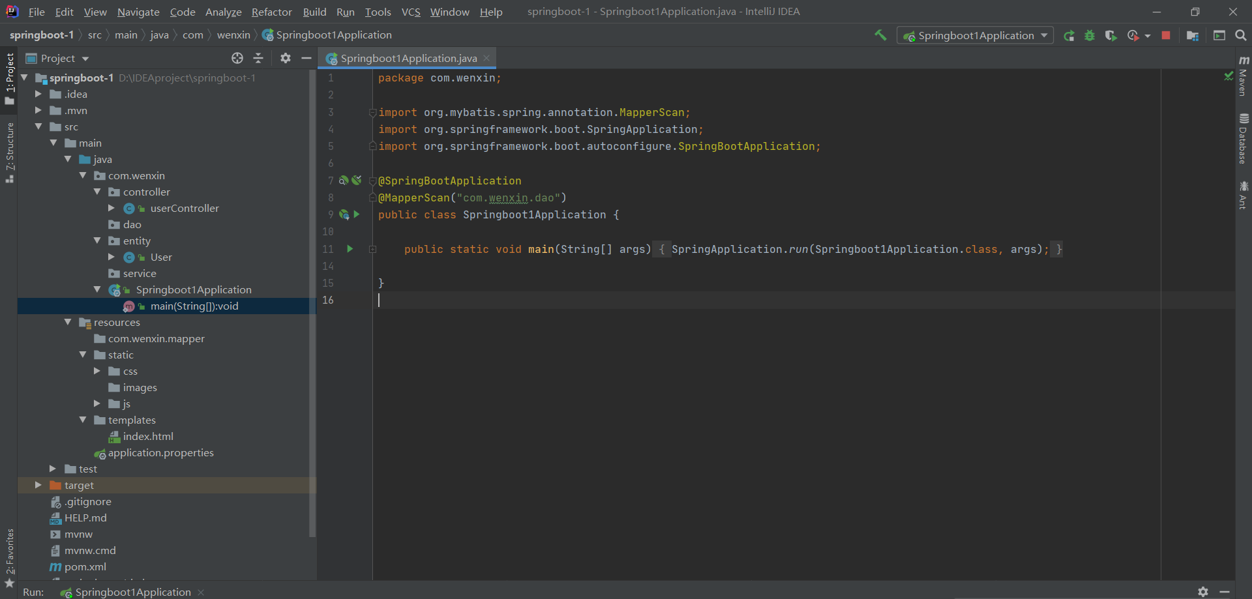Click the run gutter arrow on line 11

pos(350,249)
